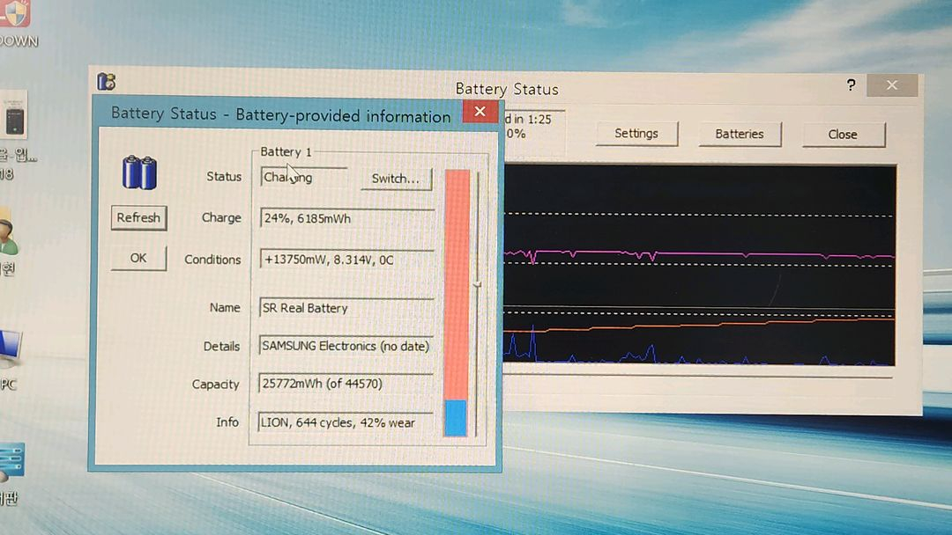Select the Control Panel desktop icon at bottom-left
The image size is (952, 535).
(11, 462)
